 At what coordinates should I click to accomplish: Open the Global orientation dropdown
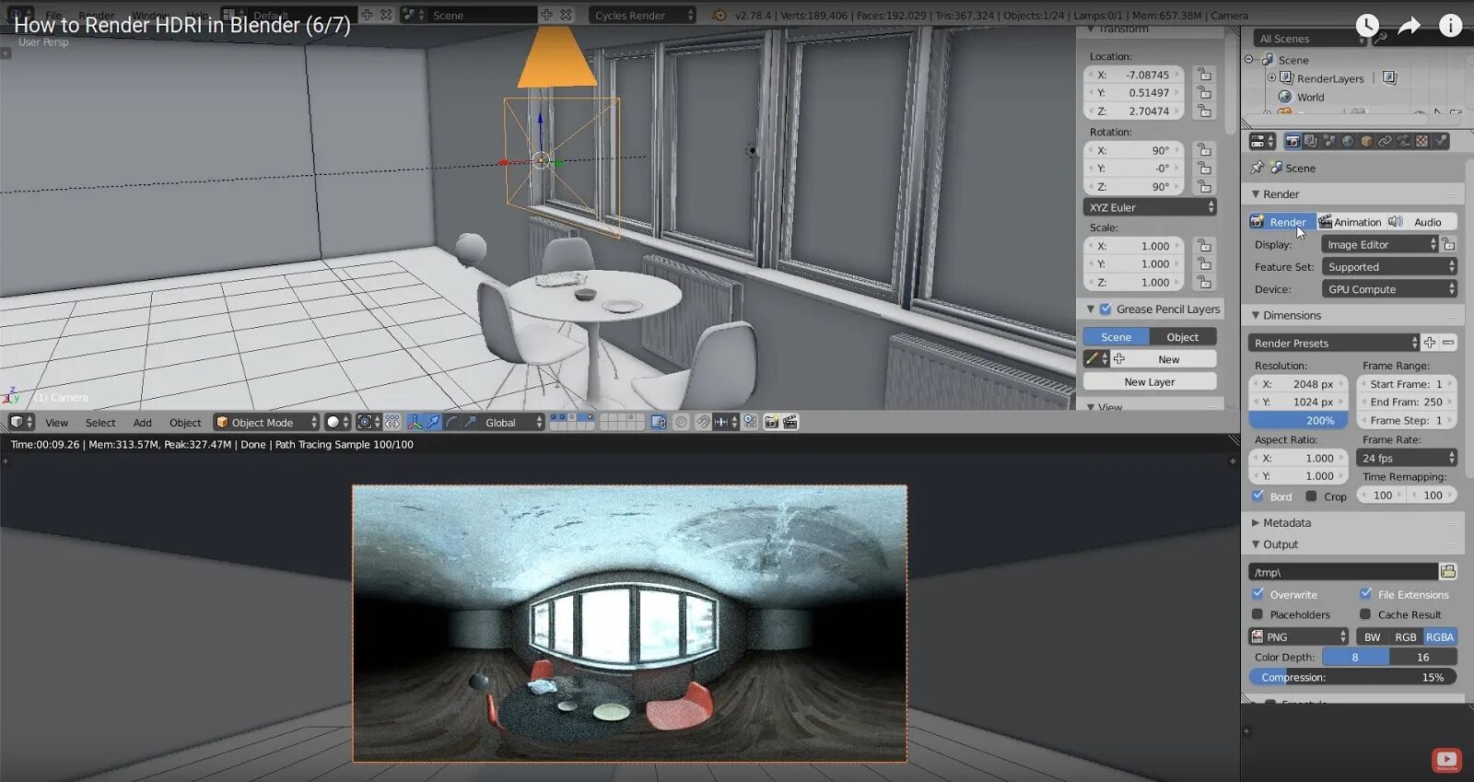coord(513,422)
